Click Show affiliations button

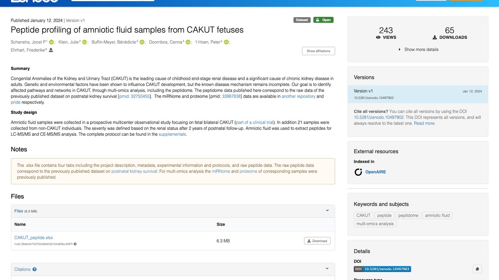pos(319,51)
